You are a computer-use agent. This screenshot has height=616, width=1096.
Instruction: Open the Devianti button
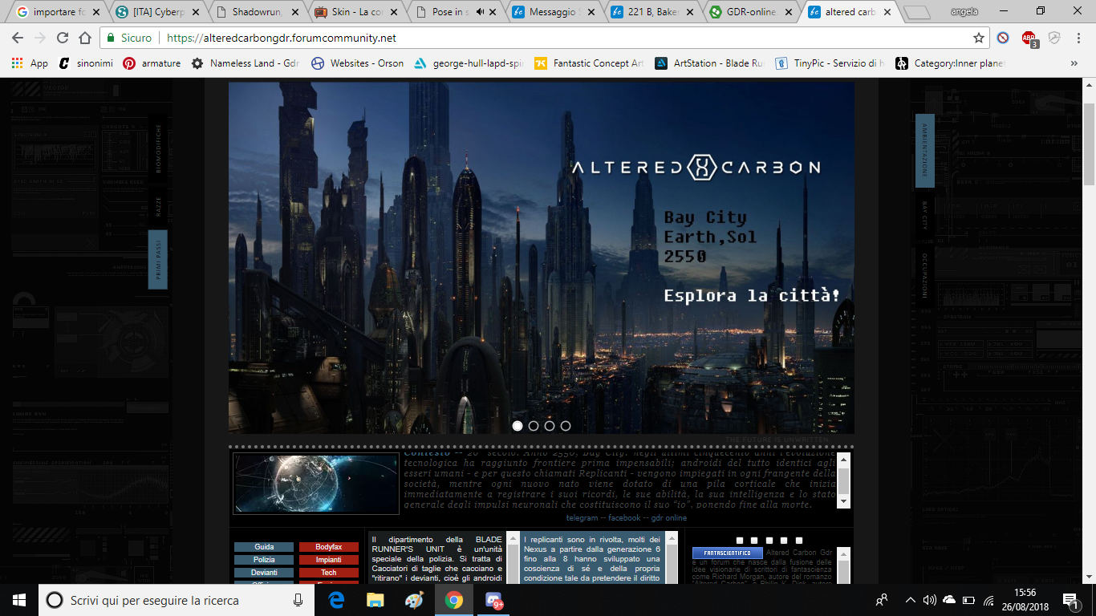pyautogui.click(x=264, y=573)
